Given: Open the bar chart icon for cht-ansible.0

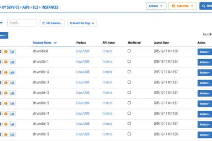Looking at the screenshot, I should (x=12, y=51).
